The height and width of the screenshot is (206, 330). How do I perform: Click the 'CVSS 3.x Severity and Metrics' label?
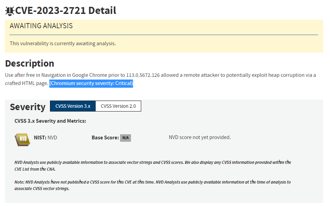pos(50,121)
